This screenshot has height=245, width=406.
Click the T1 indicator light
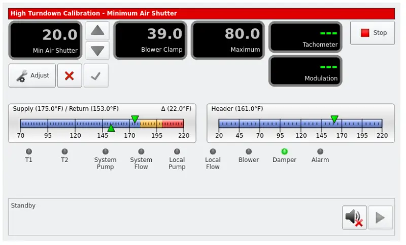[29, 151]
